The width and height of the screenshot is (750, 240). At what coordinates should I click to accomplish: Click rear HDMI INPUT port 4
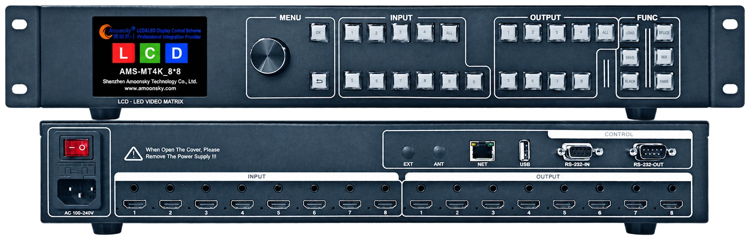pyautogui.click(x=242, y=204)
